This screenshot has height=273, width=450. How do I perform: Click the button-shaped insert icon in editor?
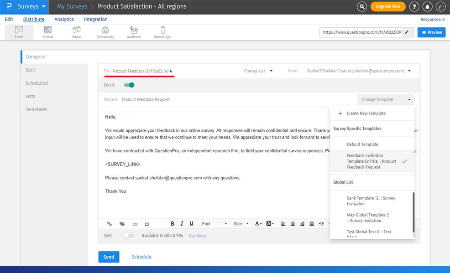pos(135,224)
